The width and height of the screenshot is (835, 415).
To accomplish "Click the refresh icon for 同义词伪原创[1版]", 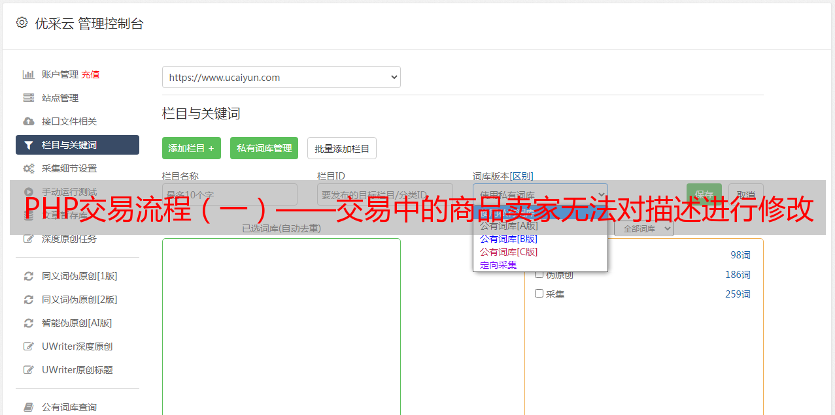I will point(29,276).
